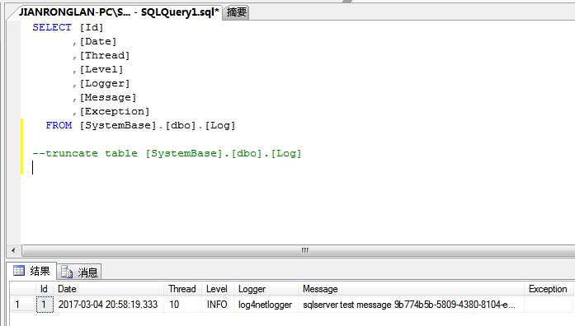575x326 pixels.
Task: Click the results grid icon on 结果 tab
Action: [19, 271]
